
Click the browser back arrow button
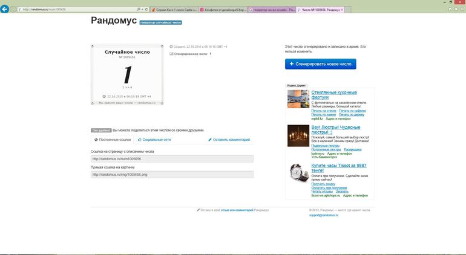click(x=5, y=10)
